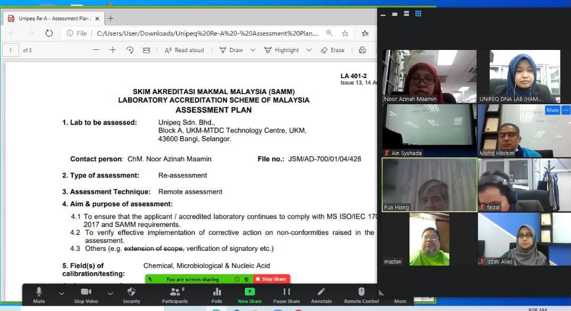
Task: Select the Draw tool
Action: pyautogui.click(x=231, y=50)
